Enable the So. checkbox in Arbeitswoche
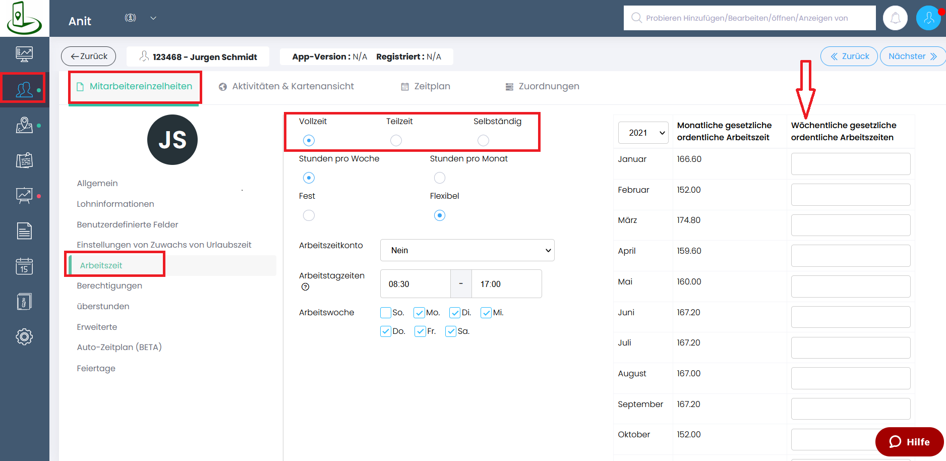The image size is (946, 461). coord(386,313)
